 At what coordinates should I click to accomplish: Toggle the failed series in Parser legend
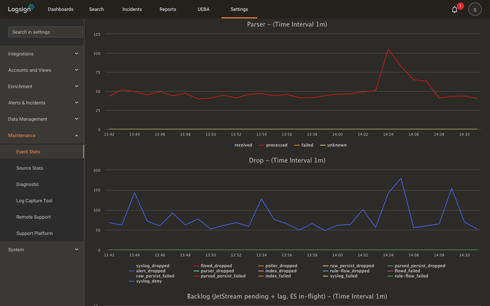304,145
